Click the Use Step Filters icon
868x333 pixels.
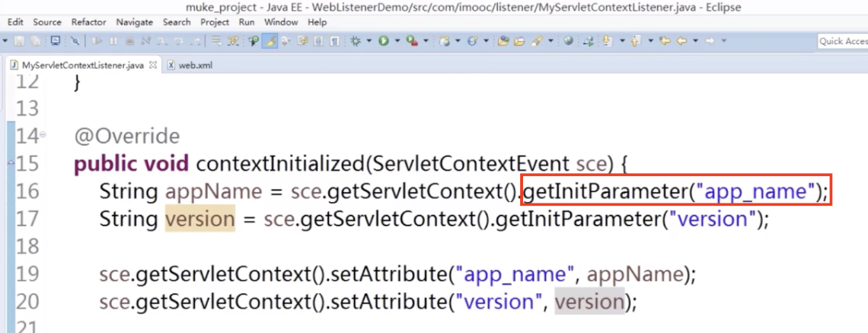tap(233, 41)
